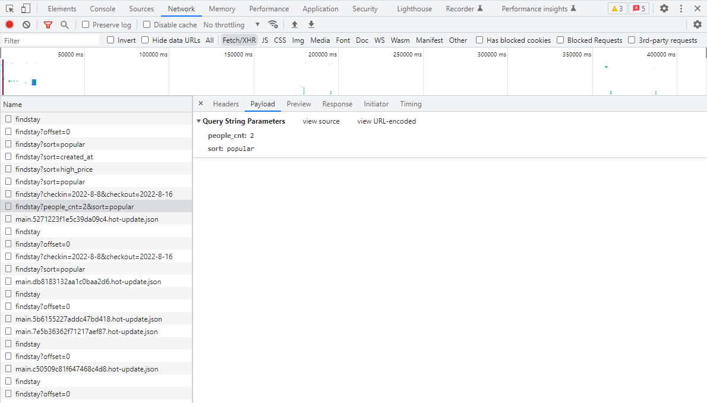Viewport: 707px width, 403px height.
Task: Open the Performance insights panel
Action: point(539,8)
